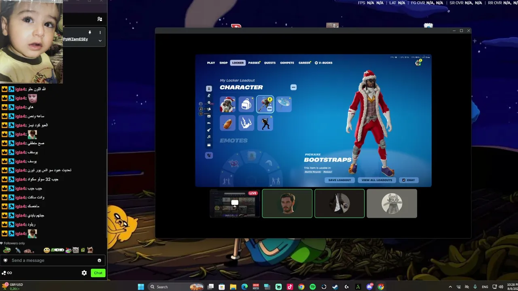Image resolution: width=518 pixels, height=291 pixels.
Task: Select the white cartoon creature participant tile
Action: coord(392,204)
